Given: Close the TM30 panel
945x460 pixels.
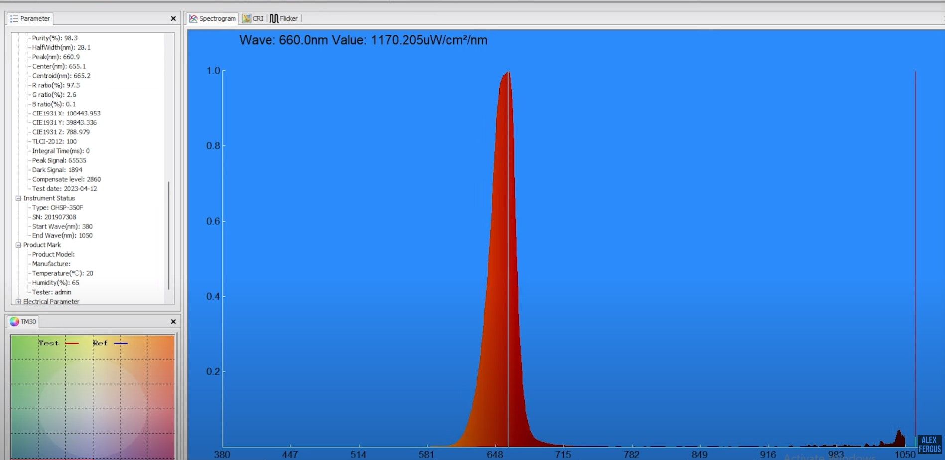Looking at the screenshot, I should [173, 321].
